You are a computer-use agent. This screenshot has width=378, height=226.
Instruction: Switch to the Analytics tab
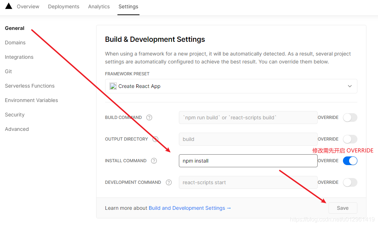click(x=99, y=6)
